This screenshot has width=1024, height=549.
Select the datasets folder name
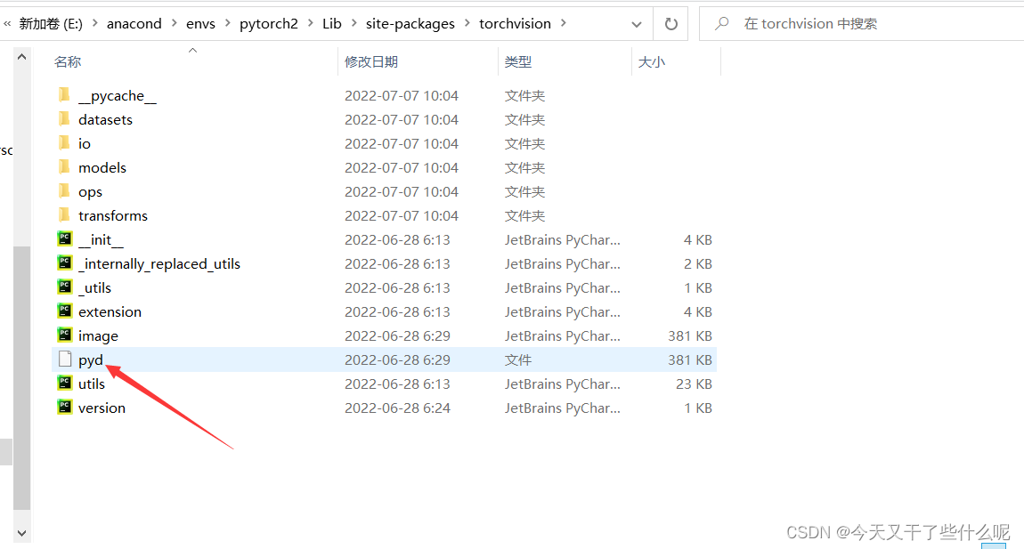coord(105,119)
